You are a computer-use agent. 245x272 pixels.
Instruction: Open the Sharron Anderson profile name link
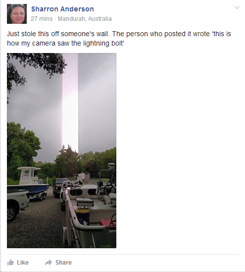coord(62,9)
